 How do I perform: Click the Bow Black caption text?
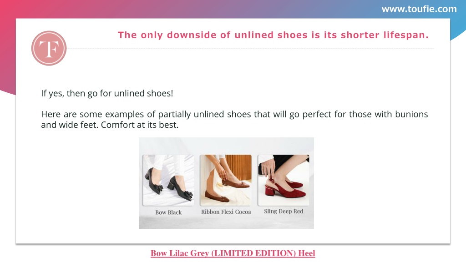click(x=168, y=212)
